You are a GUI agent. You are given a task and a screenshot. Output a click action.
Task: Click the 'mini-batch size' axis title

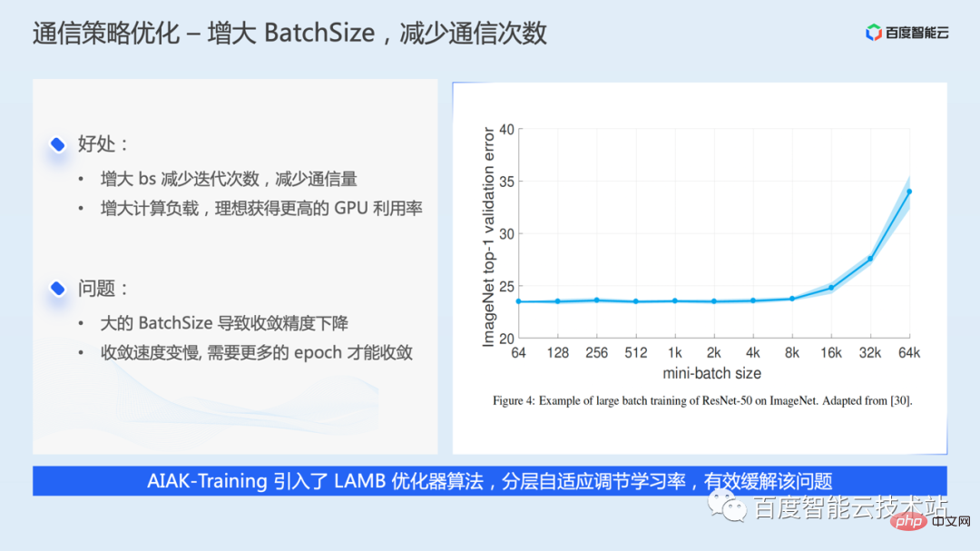tap(712, 373)
